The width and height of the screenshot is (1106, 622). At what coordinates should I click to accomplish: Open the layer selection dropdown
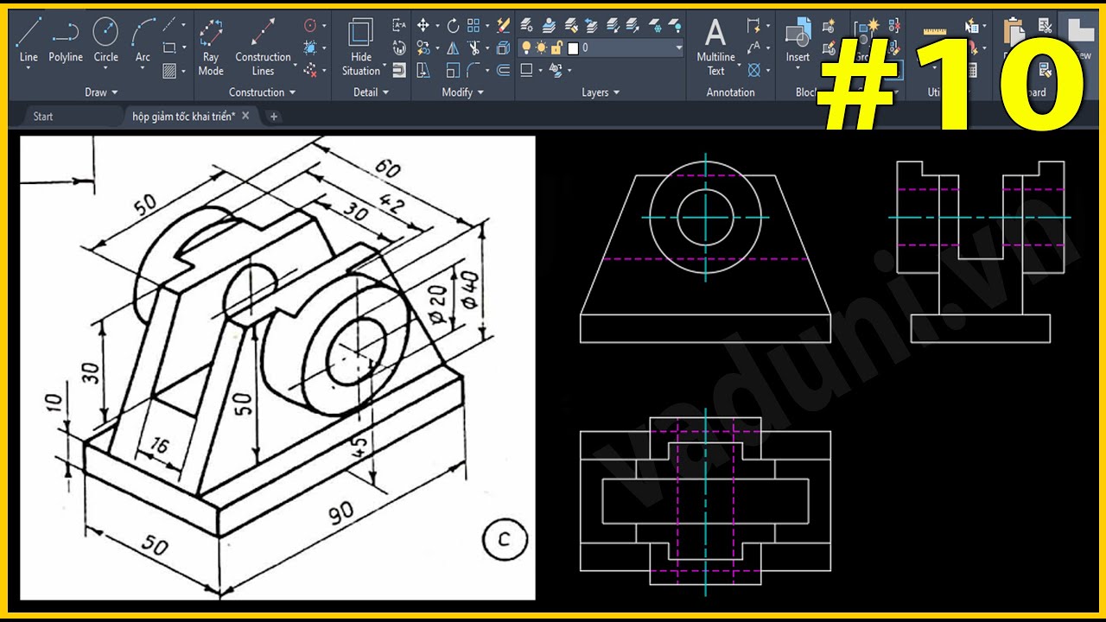point(679,48)
